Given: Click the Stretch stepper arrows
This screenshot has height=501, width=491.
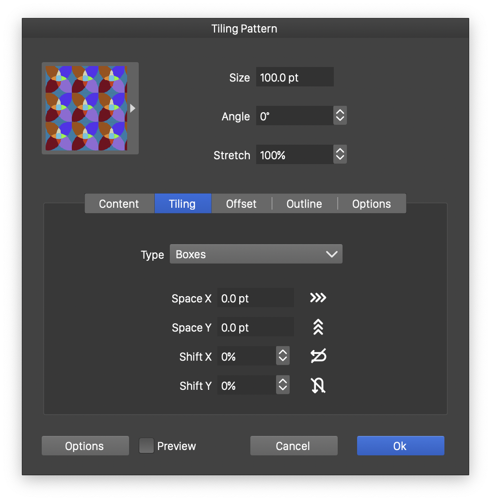Looking at the screenshot, I should point(340,155).
